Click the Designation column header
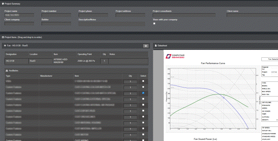Viewport: 278px width, 141px height. [11, 54]
